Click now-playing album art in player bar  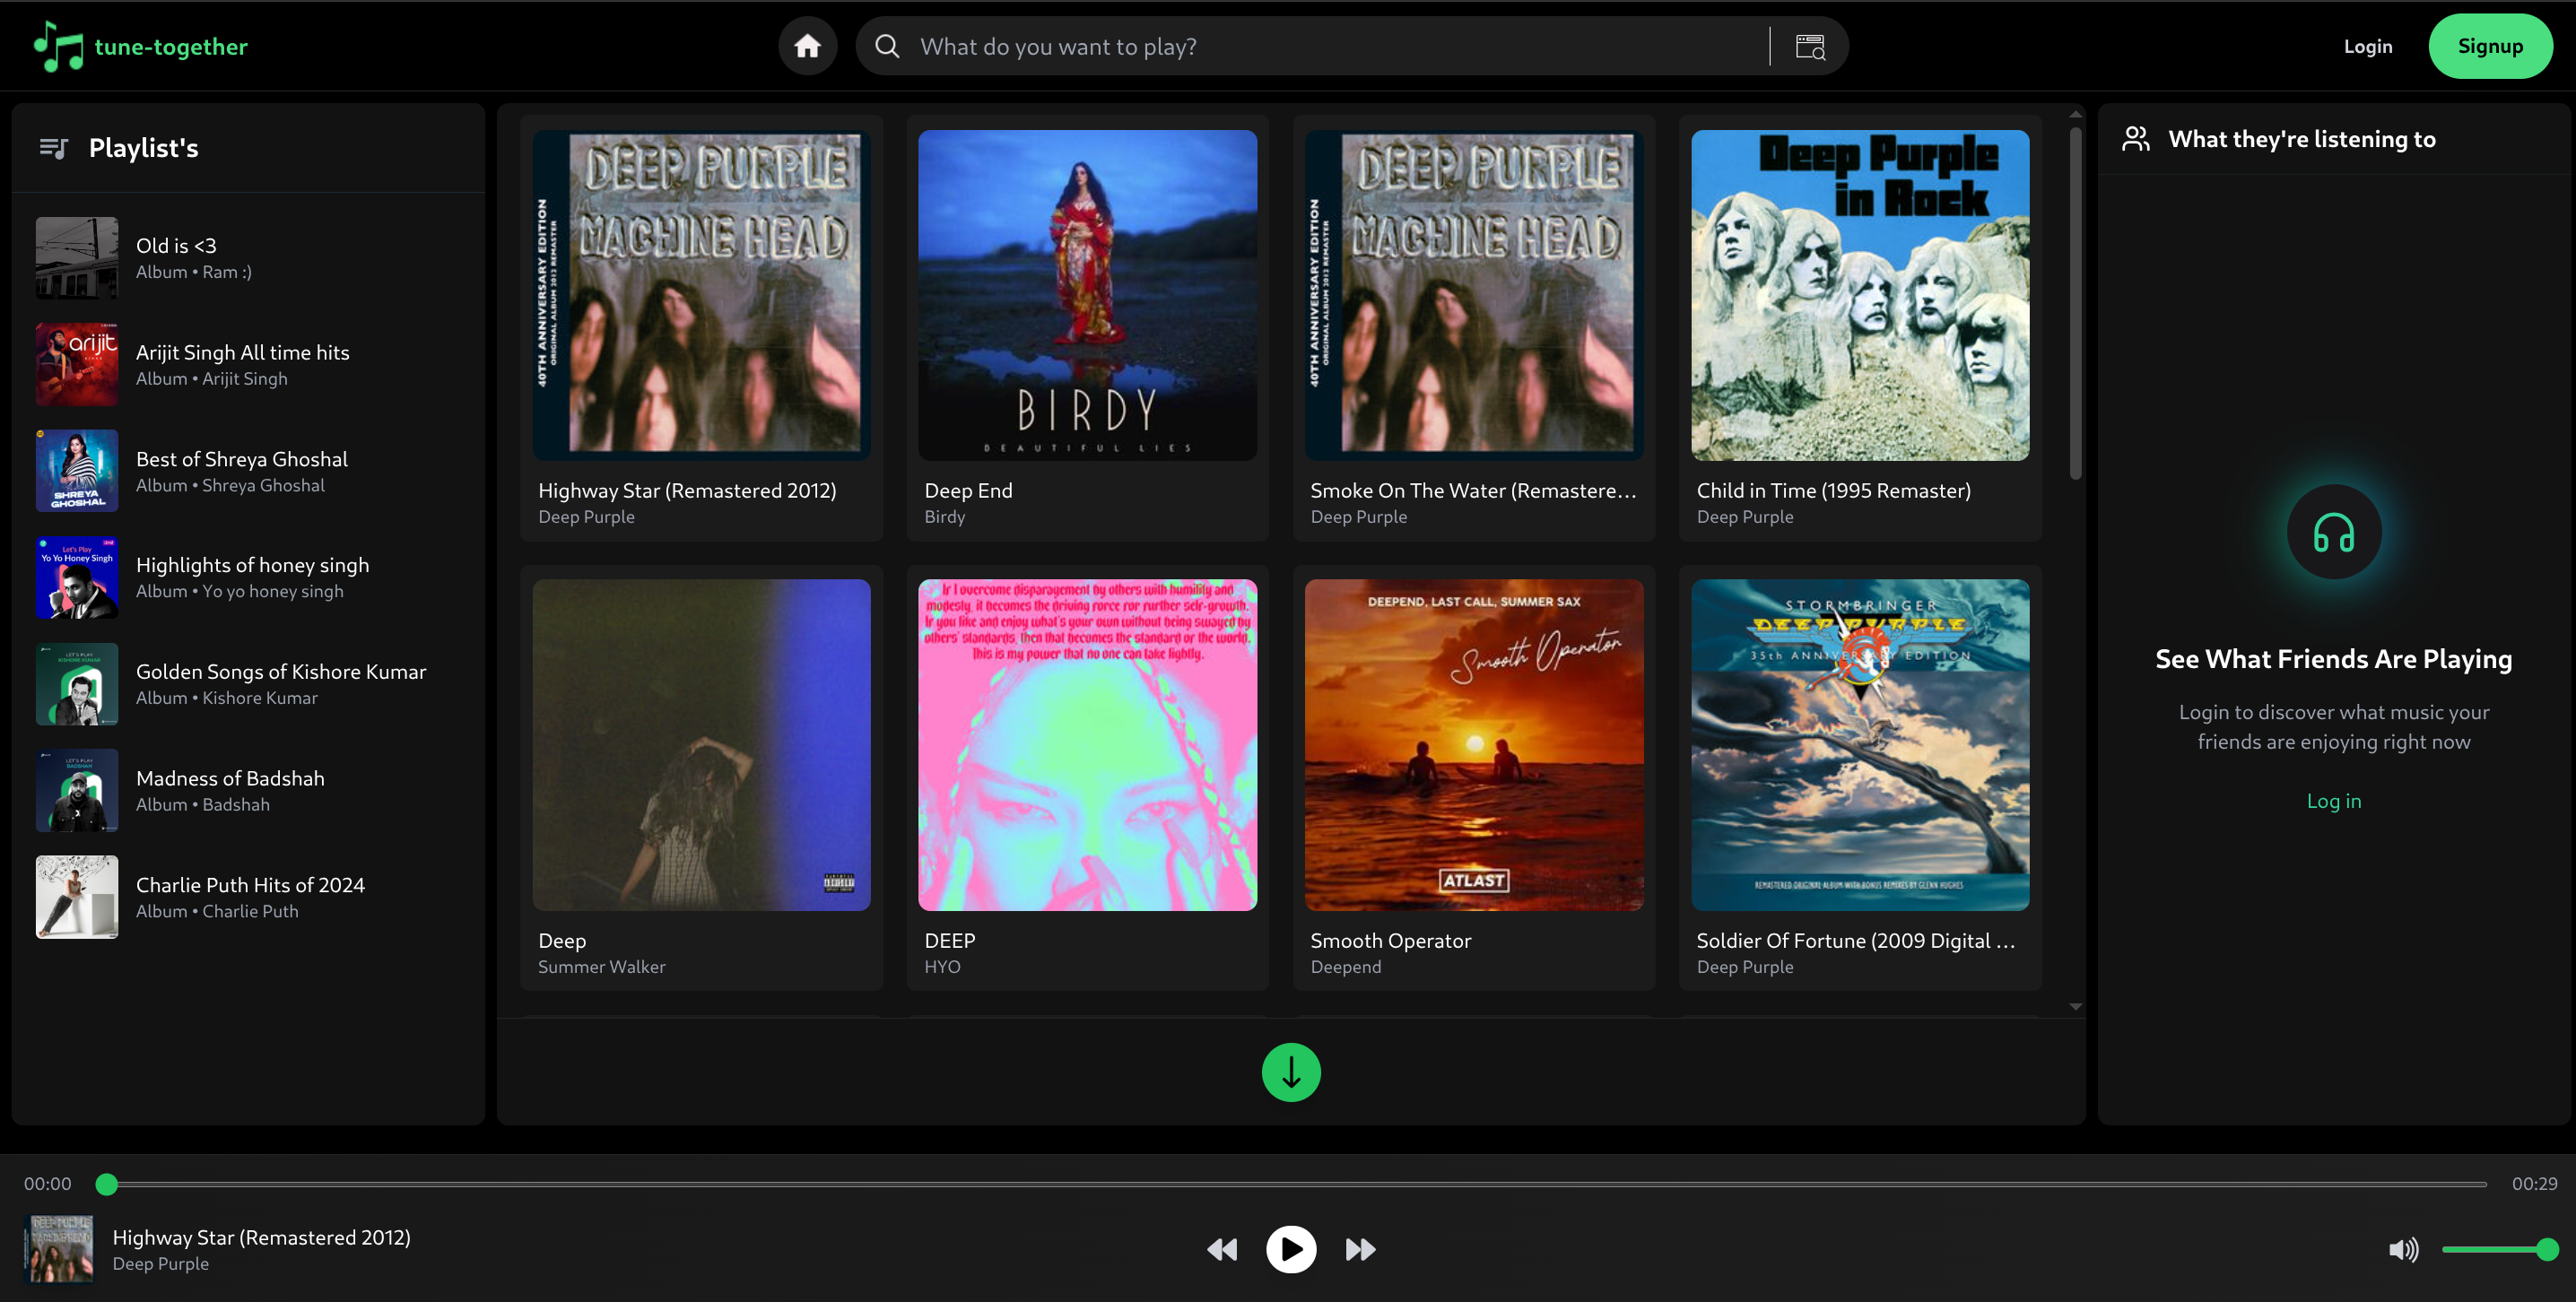[x=59, y=1249]
